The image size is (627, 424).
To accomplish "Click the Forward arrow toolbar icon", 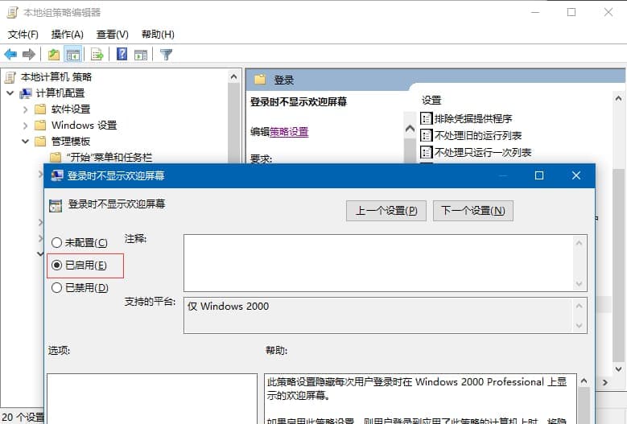I will coord(29,54).
